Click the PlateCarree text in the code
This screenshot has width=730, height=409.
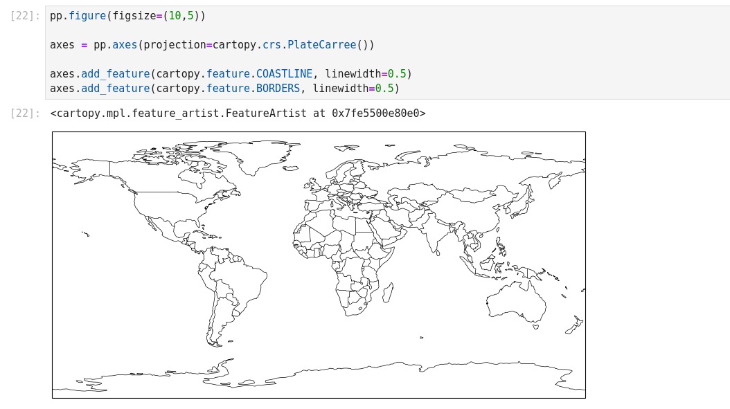click(x=321, y=45)
